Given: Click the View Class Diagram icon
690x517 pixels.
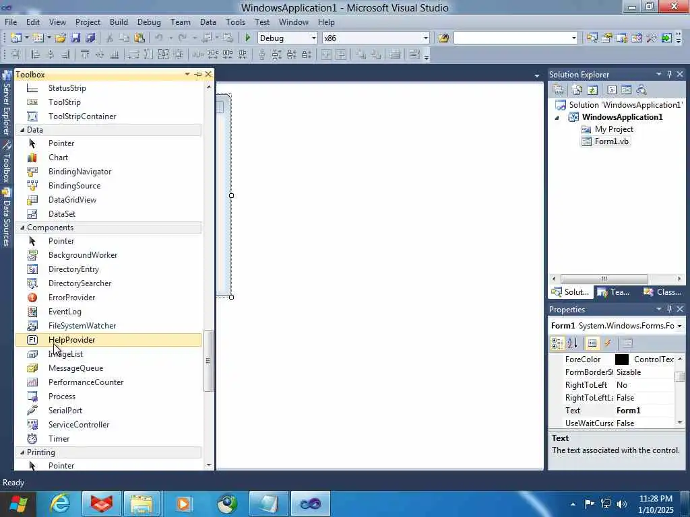Looking at the screenshot, I should pos(641,90).
